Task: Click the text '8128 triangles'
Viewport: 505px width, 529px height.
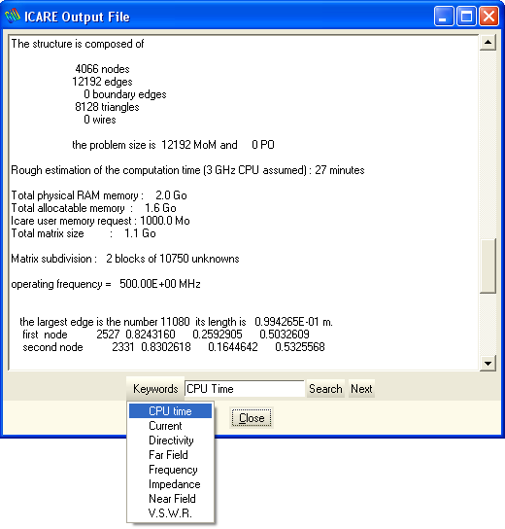Action: tap(107, 107)
